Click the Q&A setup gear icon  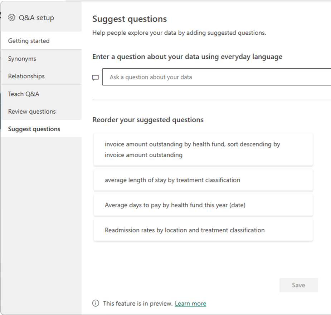click(12, 18)
